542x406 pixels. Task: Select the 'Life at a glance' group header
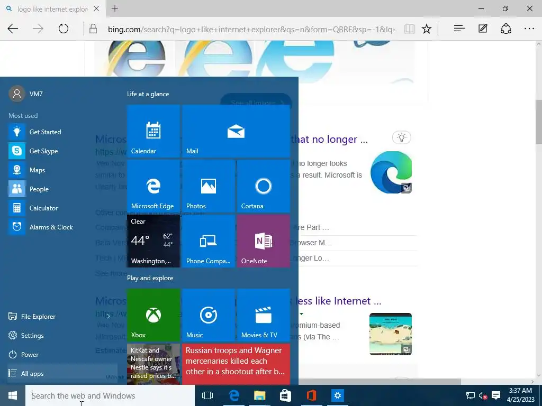(x=148, y=94)
